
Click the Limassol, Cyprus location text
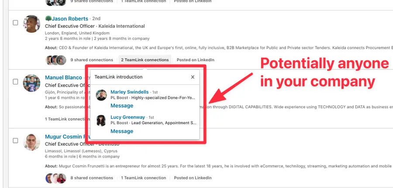pos(81,151)
